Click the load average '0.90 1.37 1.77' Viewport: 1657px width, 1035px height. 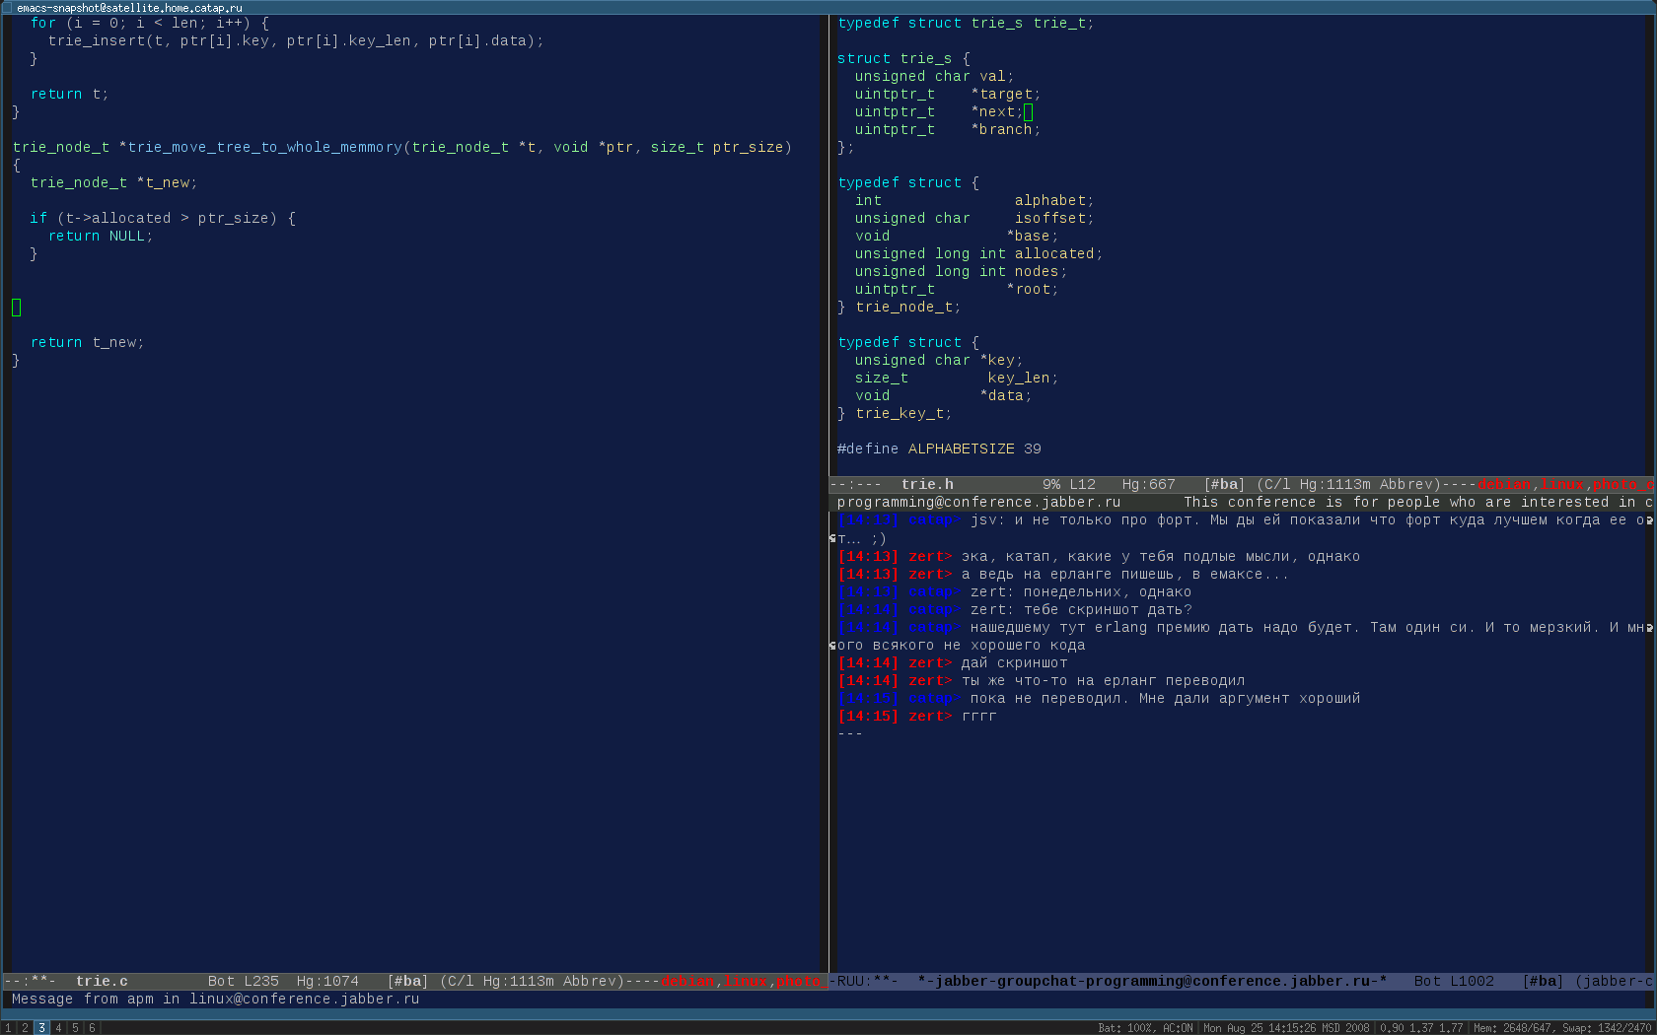tap(1421, 1027)
